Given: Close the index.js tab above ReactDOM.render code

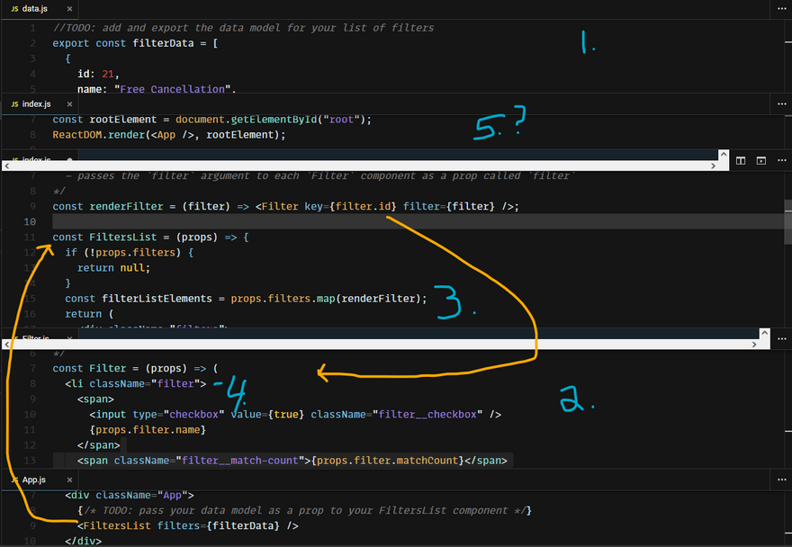Looking at the screenshot, I should pyautogui.click(x=69, y=104).
